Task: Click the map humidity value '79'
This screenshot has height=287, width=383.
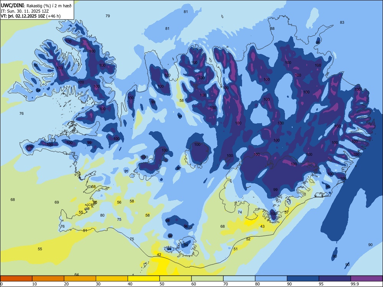Action: (x=108, y=16)
